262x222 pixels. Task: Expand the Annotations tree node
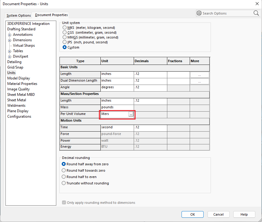10,35
